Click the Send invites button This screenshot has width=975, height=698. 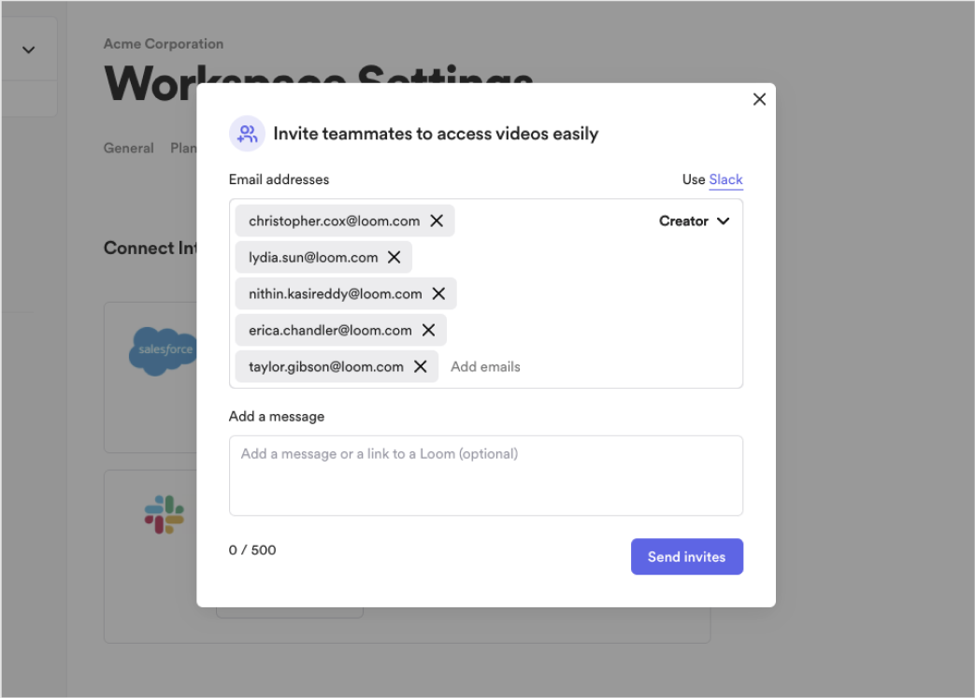point(686,557)
